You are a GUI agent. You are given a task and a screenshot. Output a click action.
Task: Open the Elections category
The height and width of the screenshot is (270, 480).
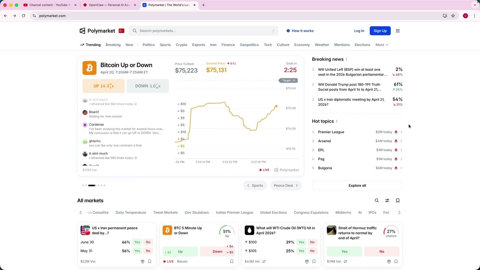362,45
